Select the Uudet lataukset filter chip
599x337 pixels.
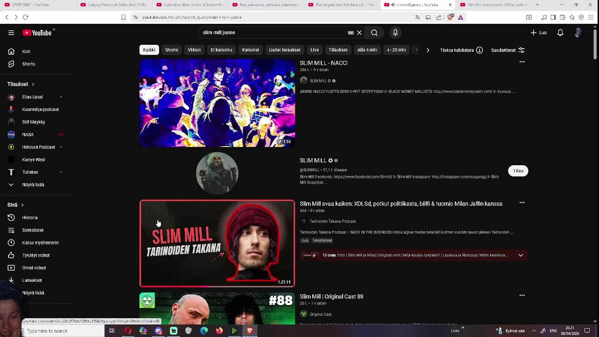click(285, 50)
